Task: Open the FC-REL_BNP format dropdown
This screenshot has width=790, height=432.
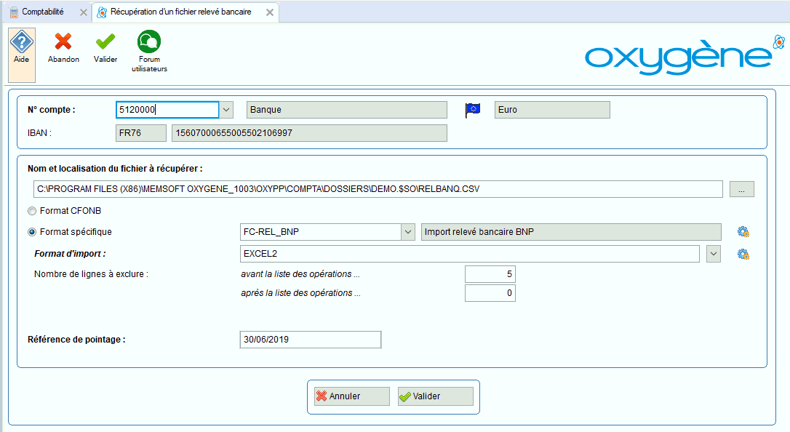Action: coord(407,232)
